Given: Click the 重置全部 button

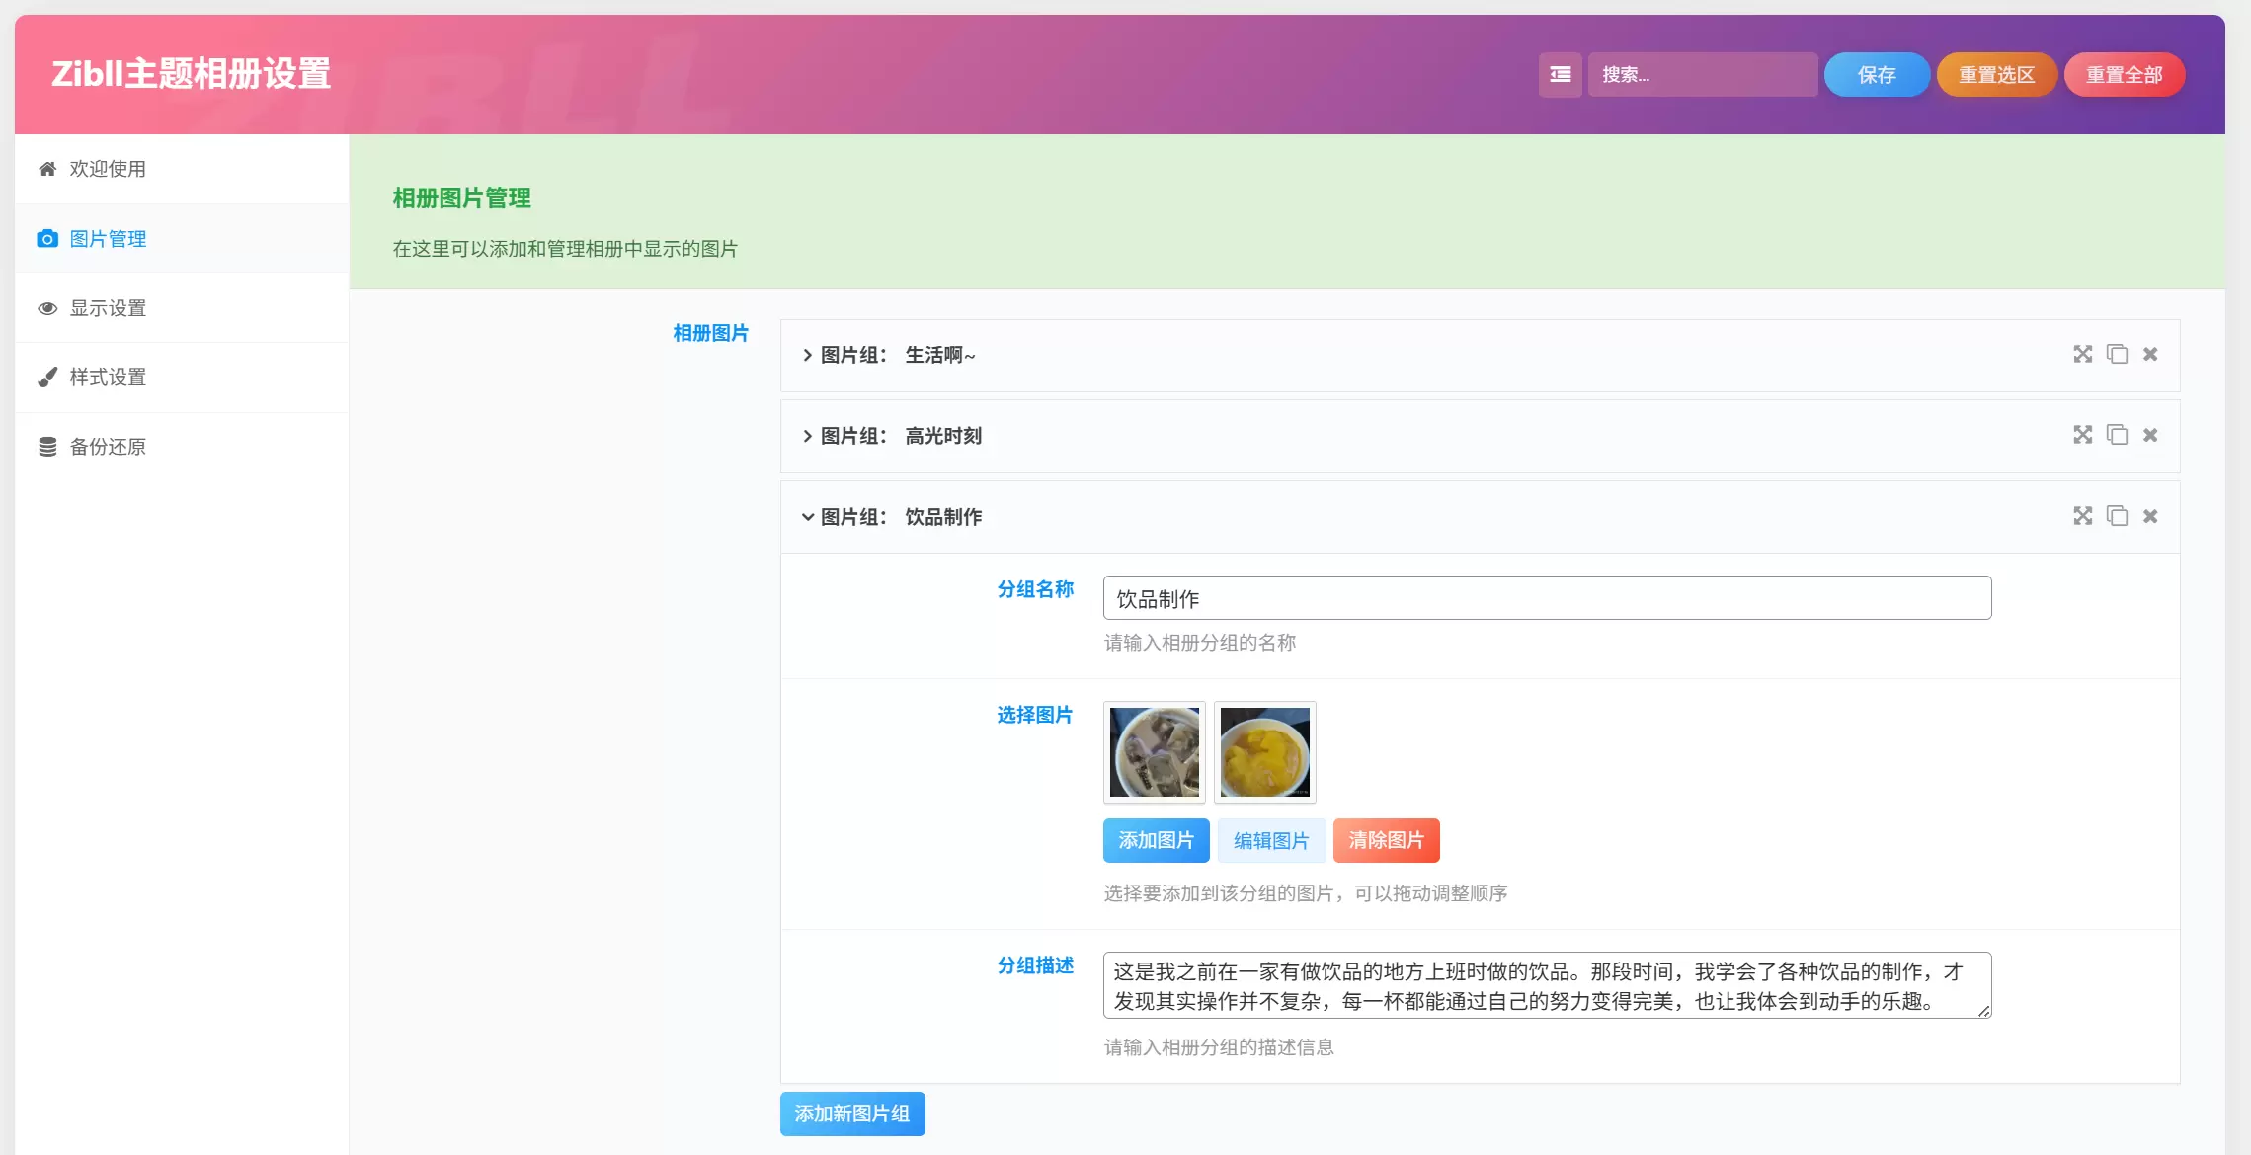Looking at the screenshot, I should point(2125,75).
